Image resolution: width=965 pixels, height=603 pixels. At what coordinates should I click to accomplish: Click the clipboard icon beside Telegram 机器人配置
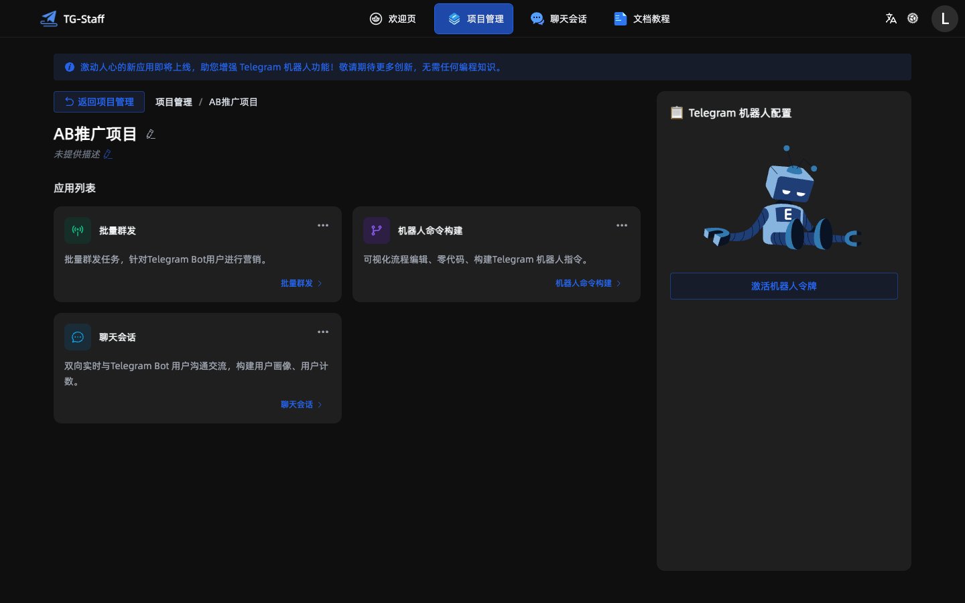[x=677, y=113]
